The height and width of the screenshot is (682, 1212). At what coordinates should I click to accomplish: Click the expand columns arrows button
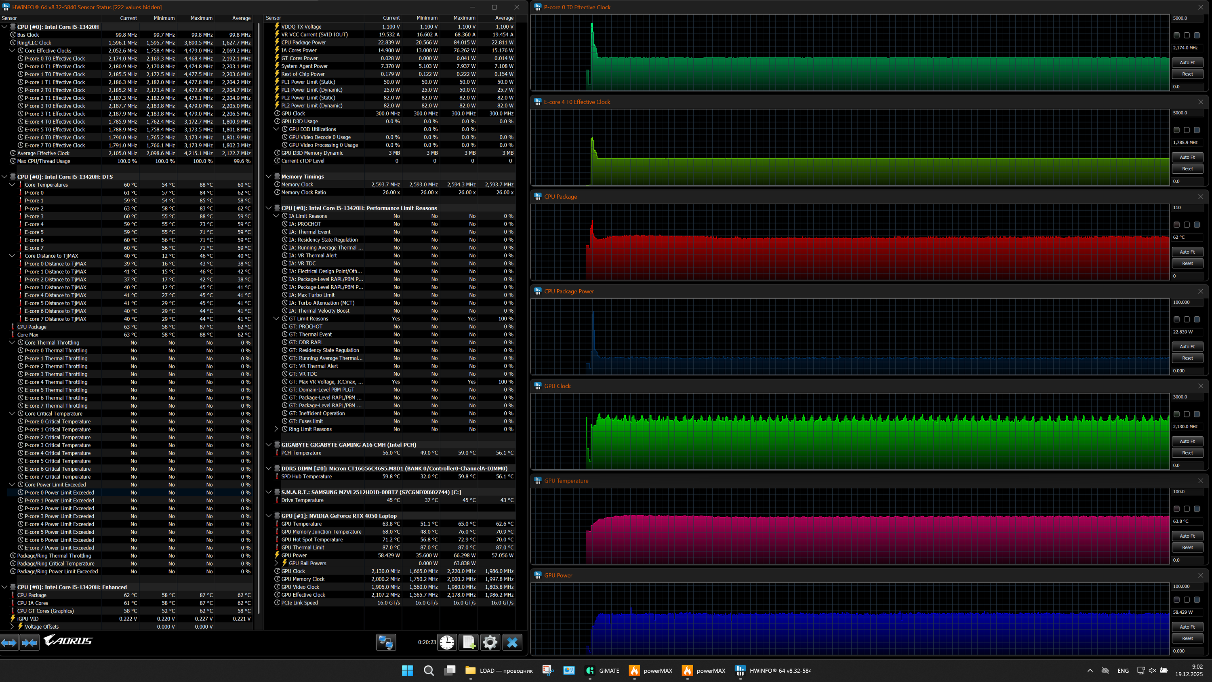coord(9,642)
